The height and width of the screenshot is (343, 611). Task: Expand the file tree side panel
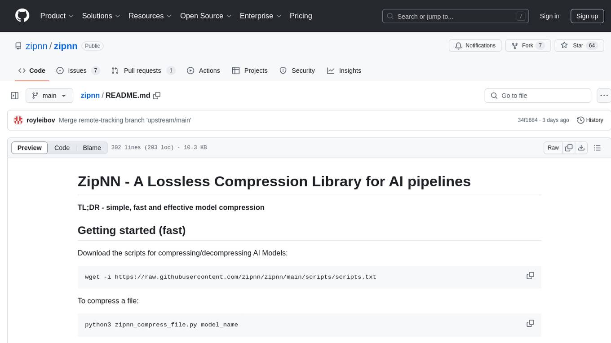coord(15,96)
